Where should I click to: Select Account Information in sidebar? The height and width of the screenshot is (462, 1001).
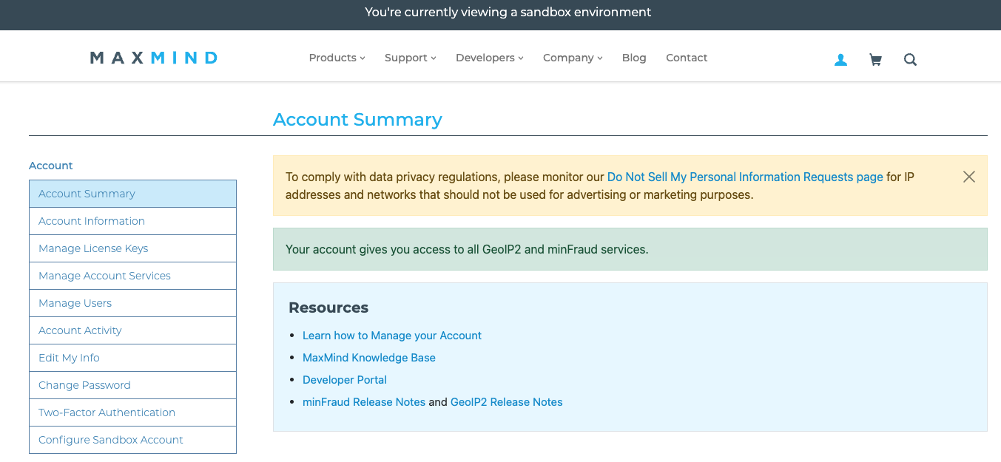[92, 221]
